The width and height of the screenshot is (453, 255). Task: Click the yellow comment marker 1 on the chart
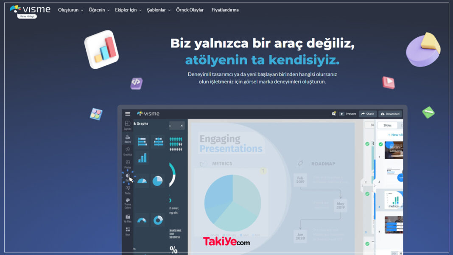[263, 171]
